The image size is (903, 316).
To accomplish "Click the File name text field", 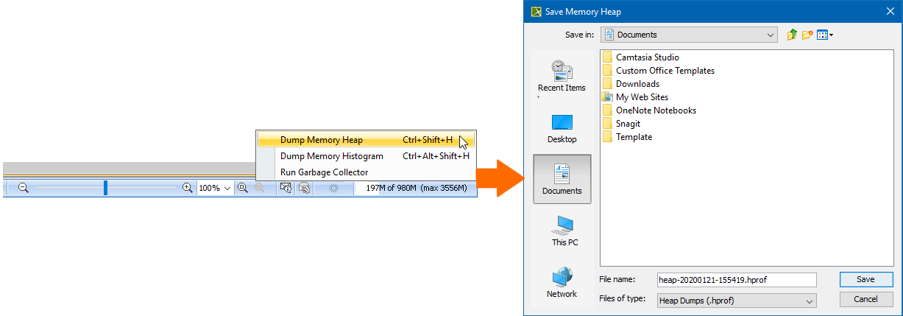I will (x=736, y=280).
